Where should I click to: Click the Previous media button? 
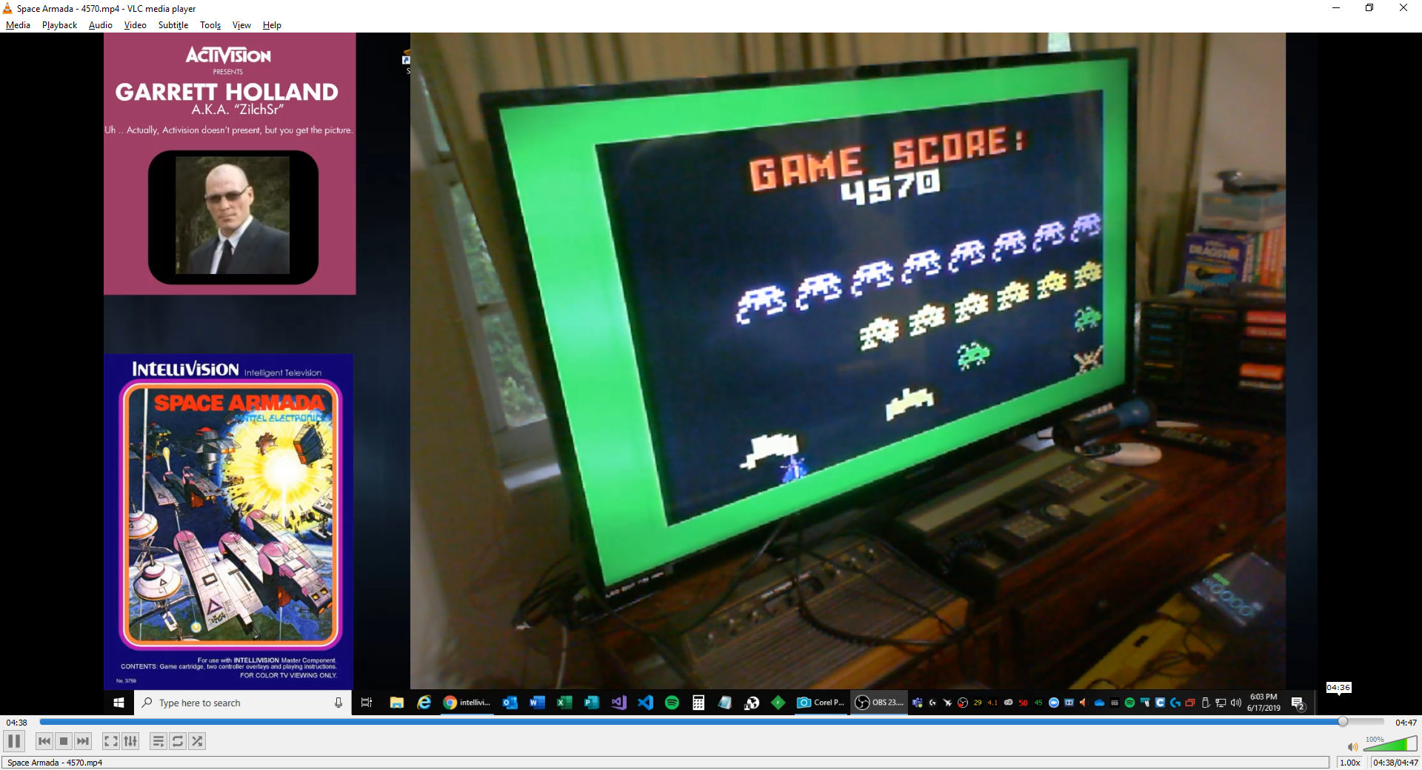coord(44,741)
